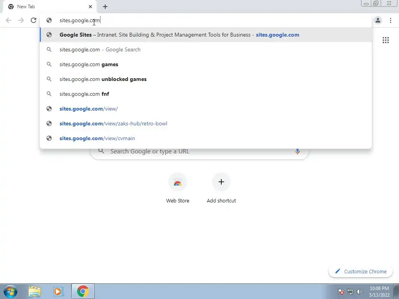This screenshot has width=399, height=299.
Task: Click the network tray icon
Action: (x=350, y=292)
